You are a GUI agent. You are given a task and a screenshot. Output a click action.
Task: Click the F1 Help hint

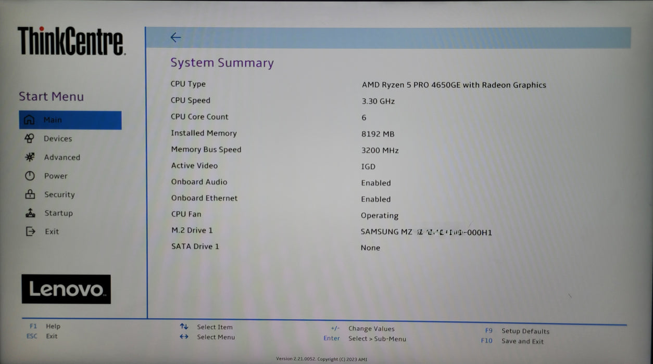pos(45,327)
